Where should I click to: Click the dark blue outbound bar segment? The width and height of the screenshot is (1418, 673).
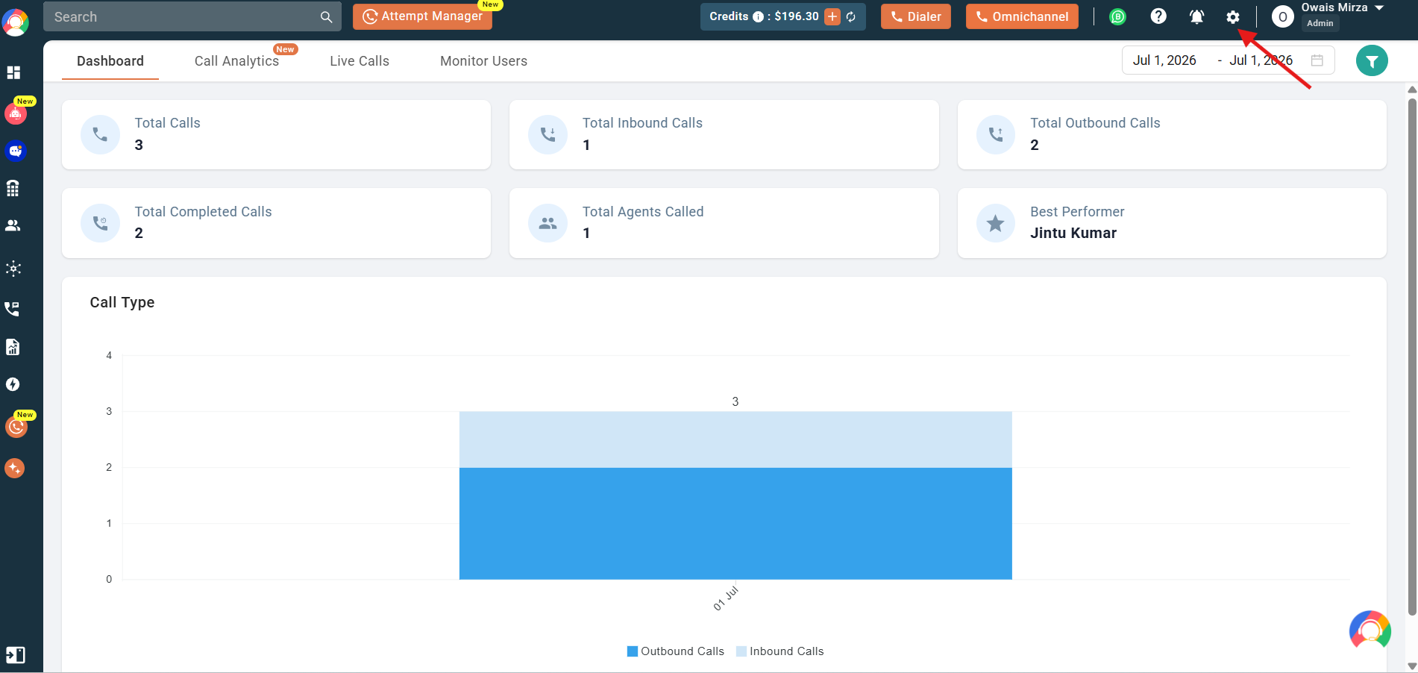point(735,523)
